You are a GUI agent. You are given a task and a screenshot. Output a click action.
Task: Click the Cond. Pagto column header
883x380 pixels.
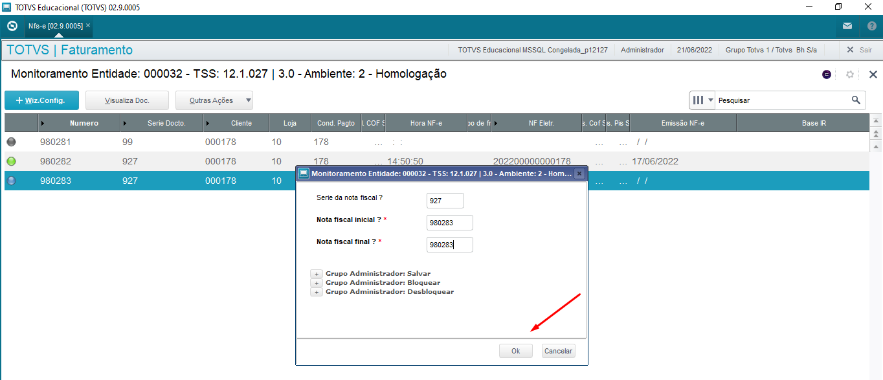tap(336, 123)
